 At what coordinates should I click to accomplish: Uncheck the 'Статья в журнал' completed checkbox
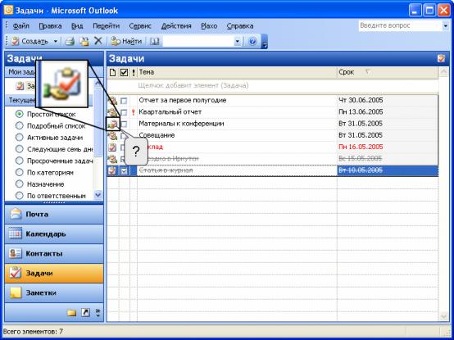pyautogui.click(x=124, y=170)
